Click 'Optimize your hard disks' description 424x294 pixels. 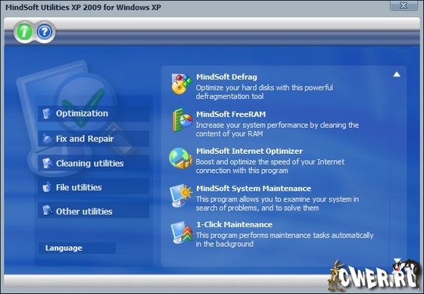click(264, 92)
